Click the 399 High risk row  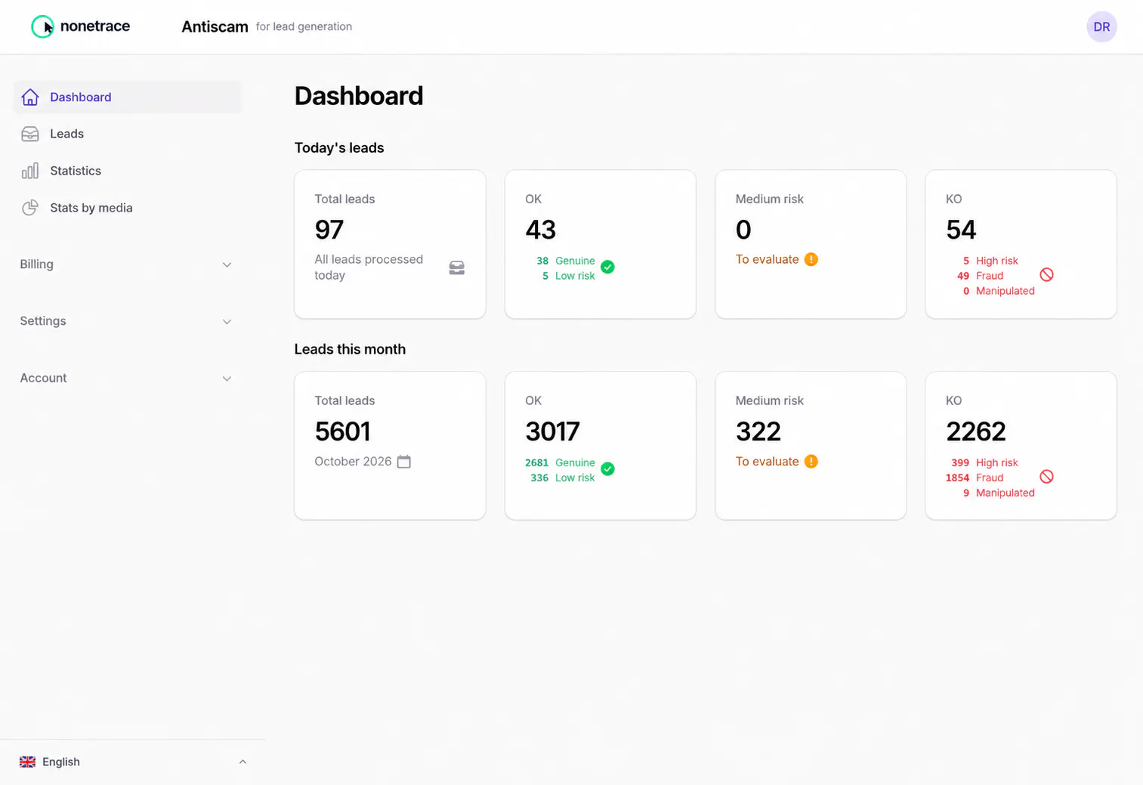coord(984,462)
